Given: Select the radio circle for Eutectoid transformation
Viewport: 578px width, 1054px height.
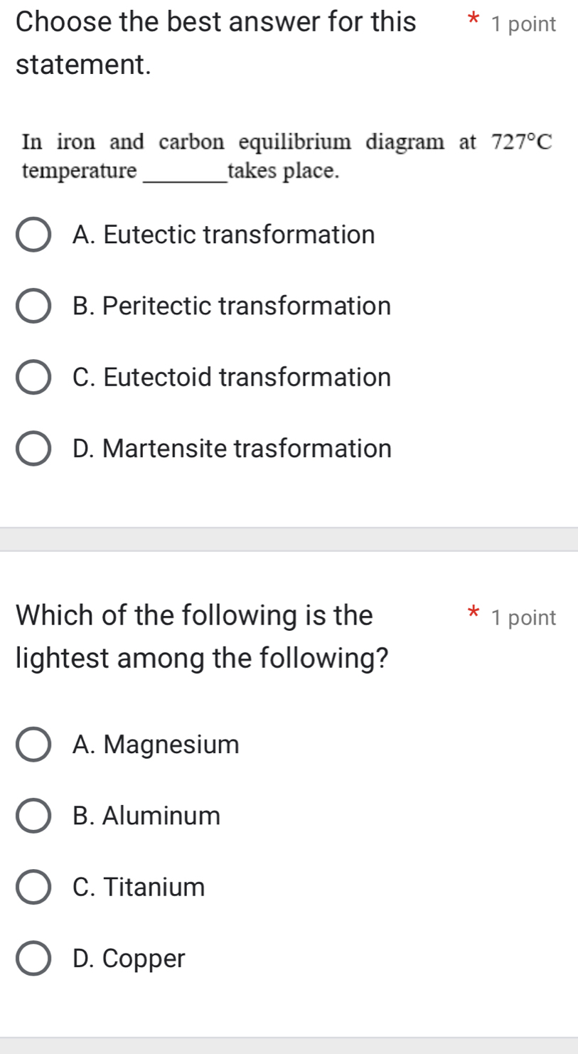Looking at the screenshot, I should 33,378.
